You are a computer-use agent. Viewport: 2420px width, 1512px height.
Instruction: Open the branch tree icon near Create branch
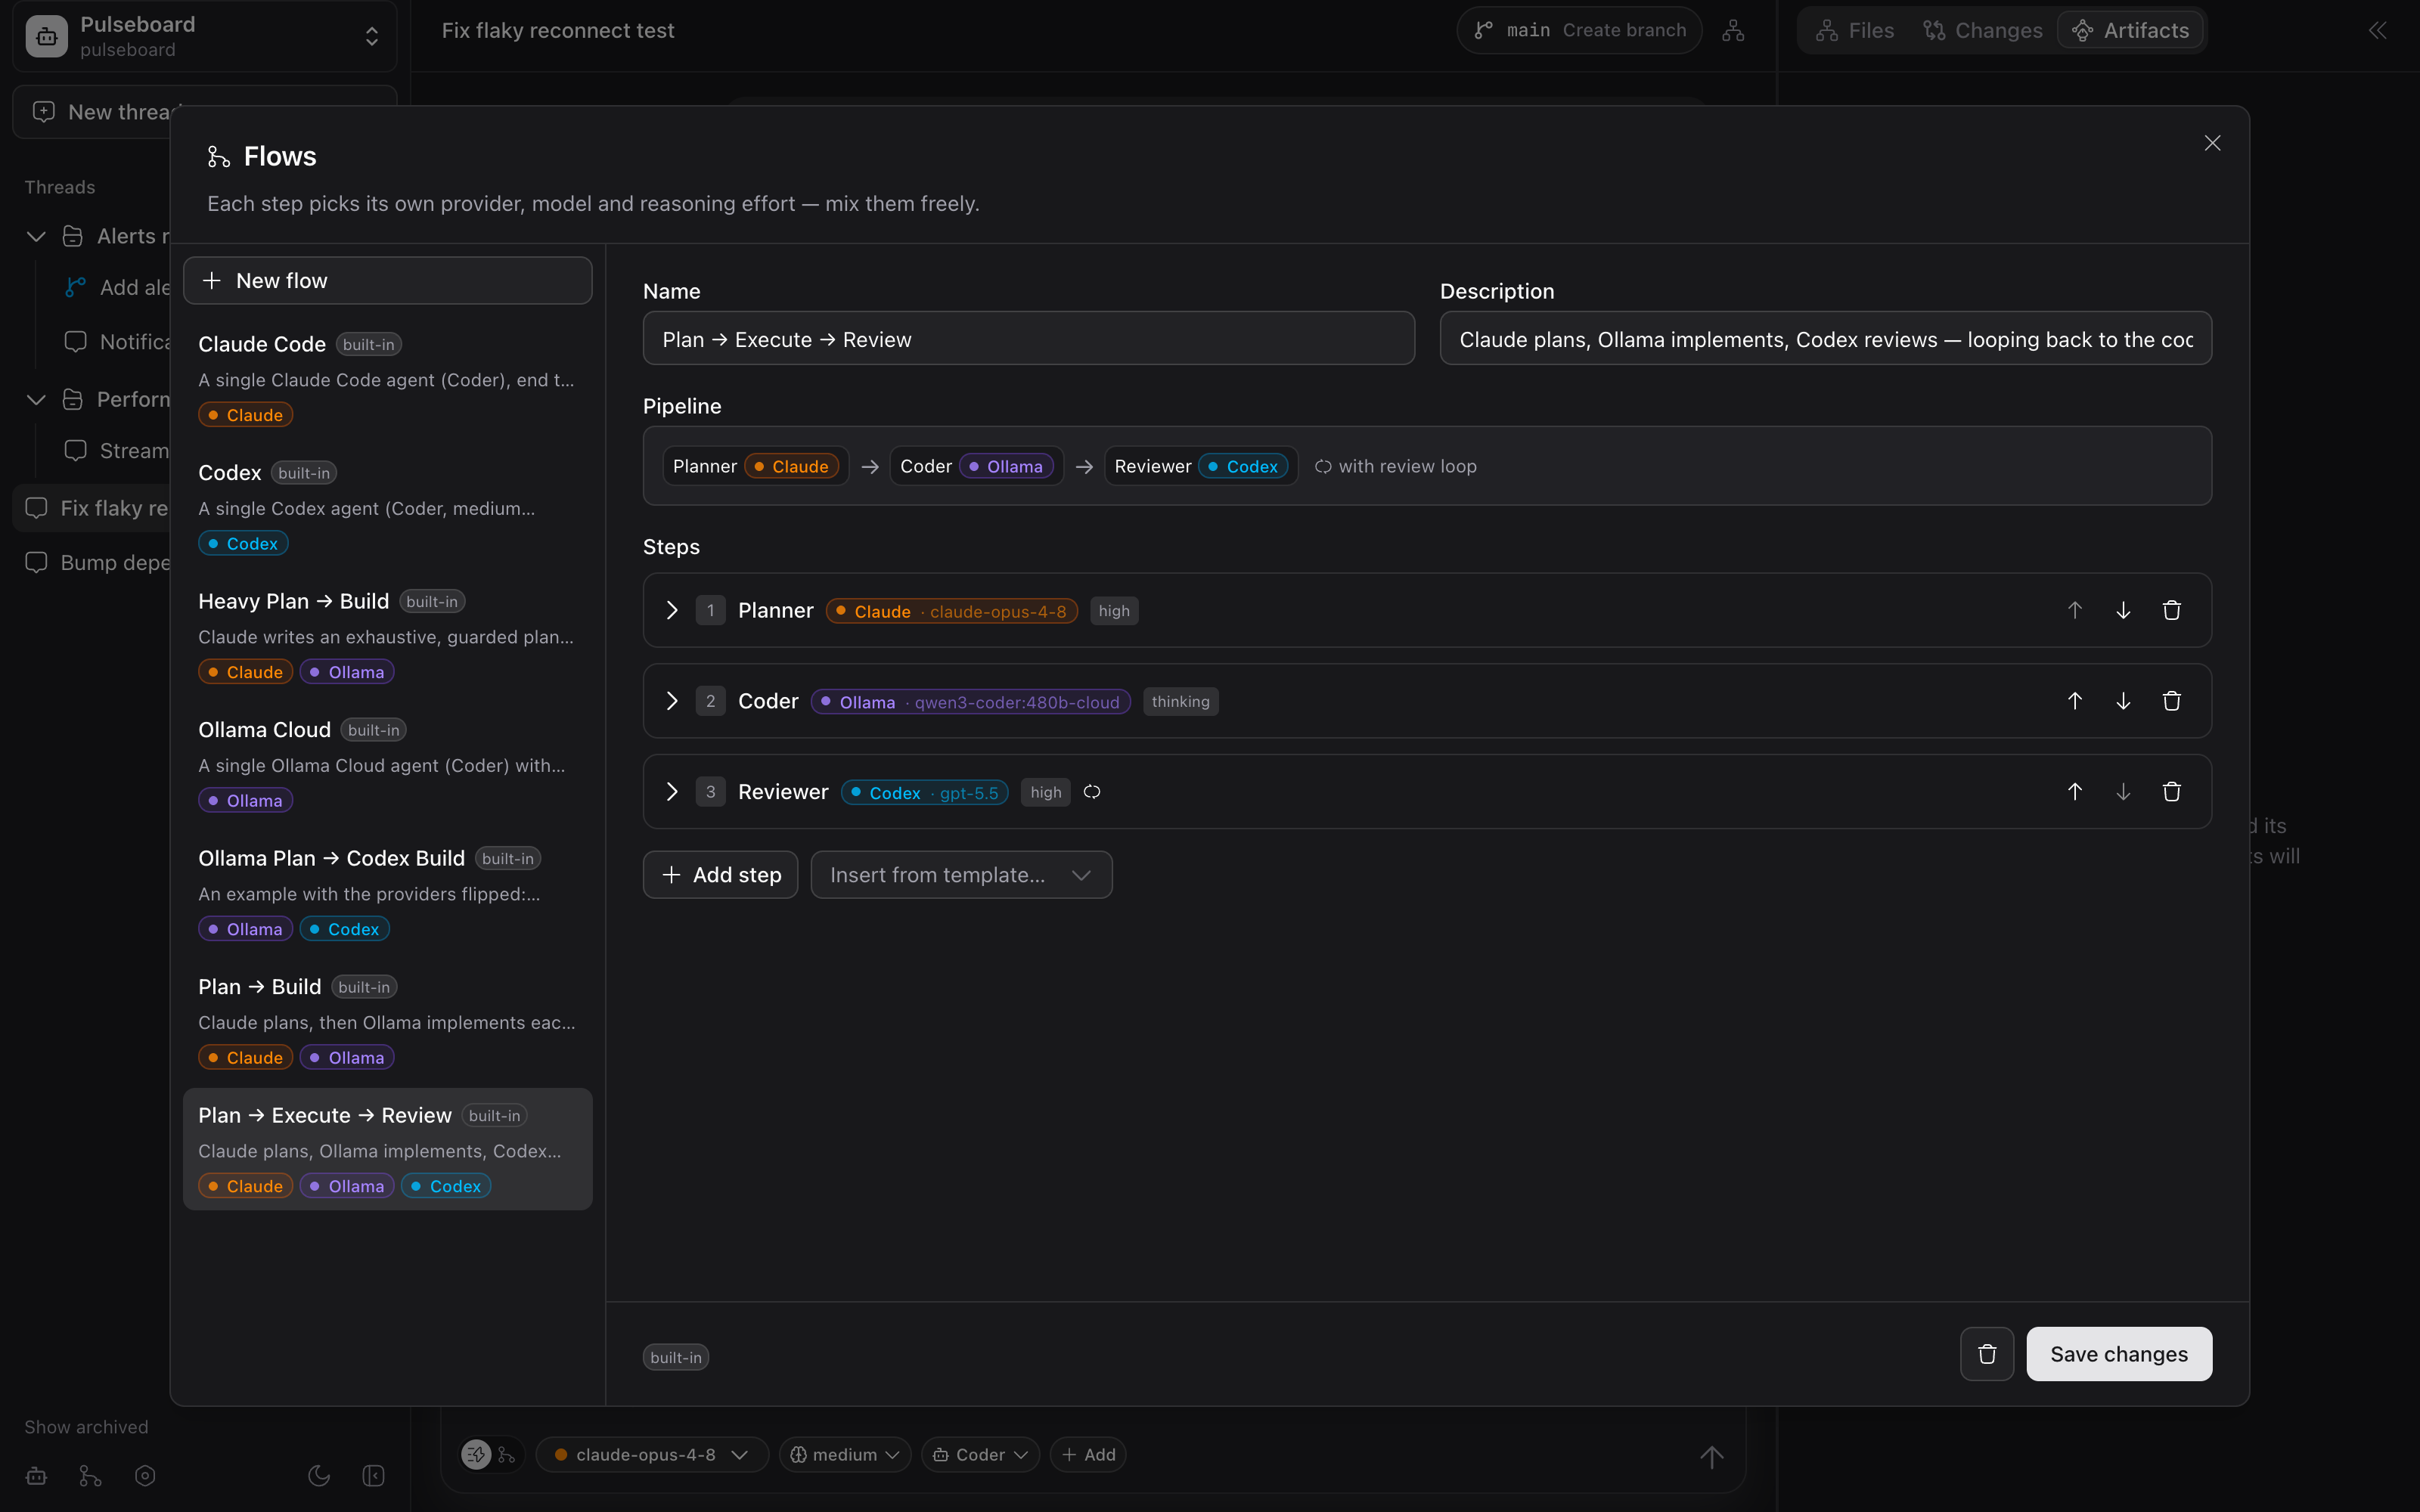click(x=1733, y=31)
